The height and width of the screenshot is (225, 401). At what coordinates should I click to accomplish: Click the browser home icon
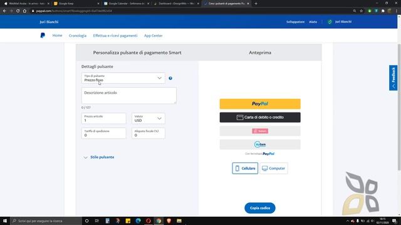(24, 11)
